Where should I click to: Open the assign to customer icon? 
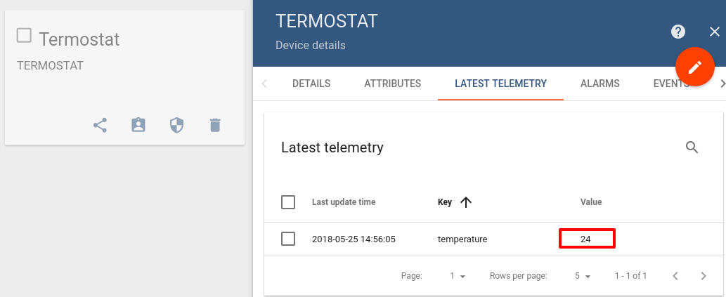(138, 125)
